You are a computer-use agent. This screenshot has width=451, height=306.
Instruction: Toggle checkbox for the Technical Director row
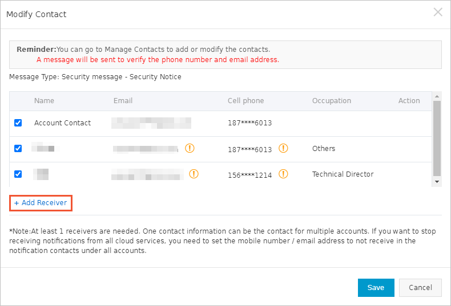18,174
